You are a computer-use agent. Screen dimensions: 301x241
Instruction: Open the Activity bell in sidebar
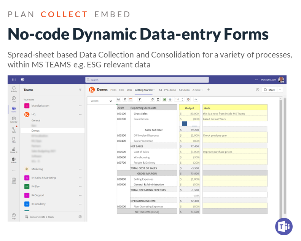click(x=14, y=89)
